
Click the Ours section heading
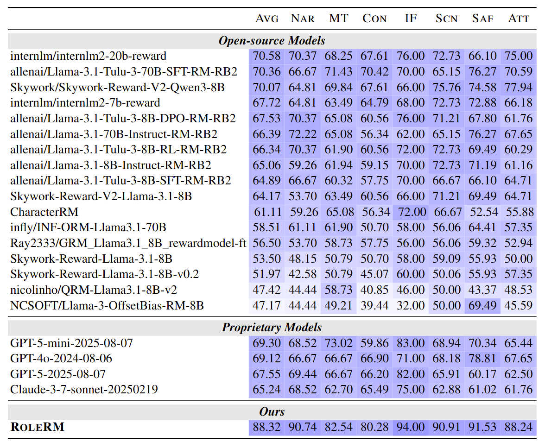[272, 412]
